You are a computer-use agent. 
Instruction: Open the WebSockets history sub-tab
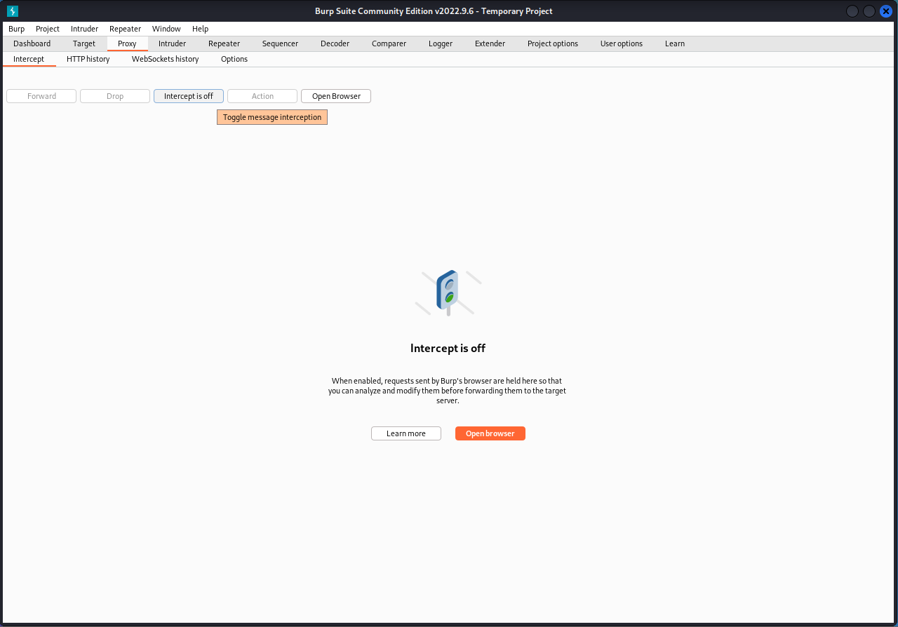(166, 59)
